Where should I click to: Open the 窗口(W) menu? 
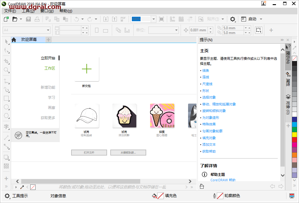pyautogui.click(x=47, y=11)
